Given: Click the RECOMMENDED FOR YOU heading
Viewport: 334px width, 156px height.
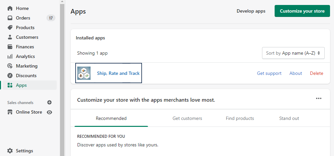Looking at the screenshot, I should 101,136.
